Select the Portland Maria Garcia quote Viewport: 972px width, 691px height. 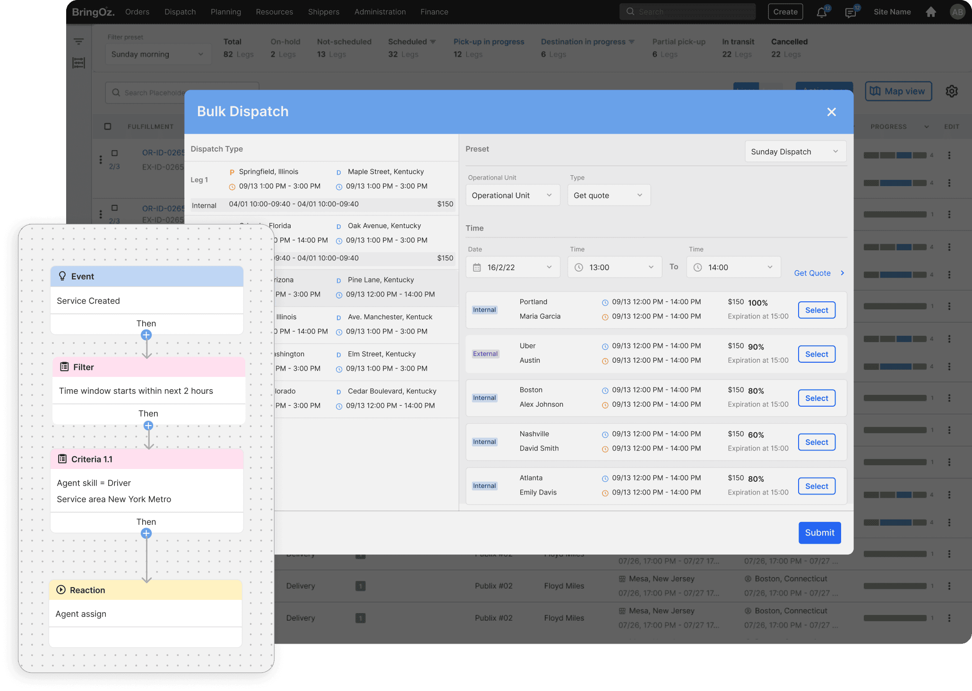[817, 310]
